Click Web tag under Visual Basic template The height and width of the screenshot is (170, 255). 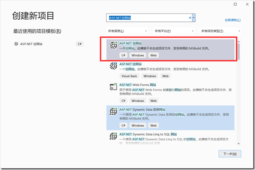point(165,76)
